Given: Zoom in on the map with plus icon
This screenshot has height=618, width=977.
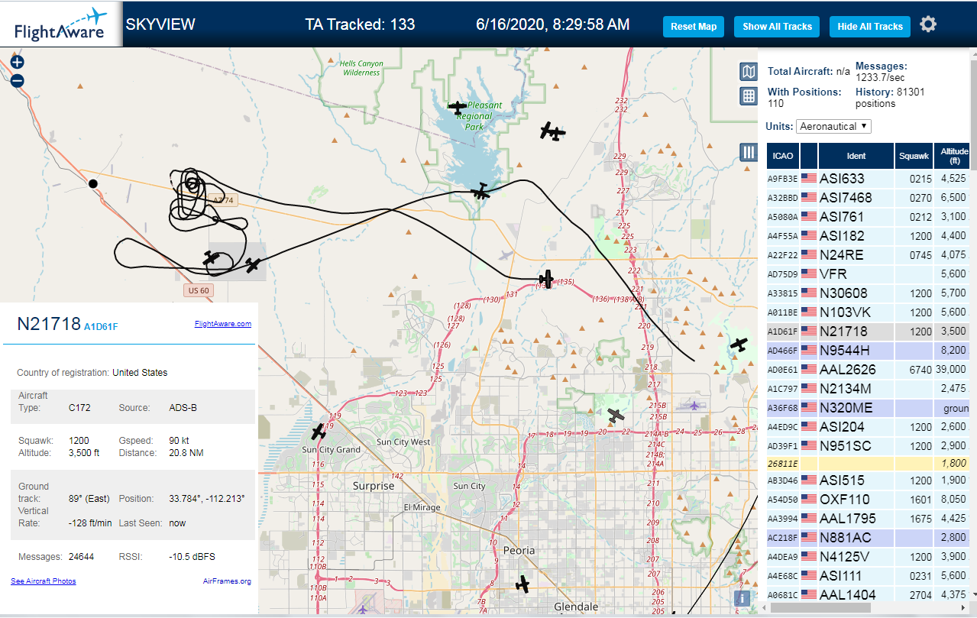Looking at the screenshot, I should point(18,63).
